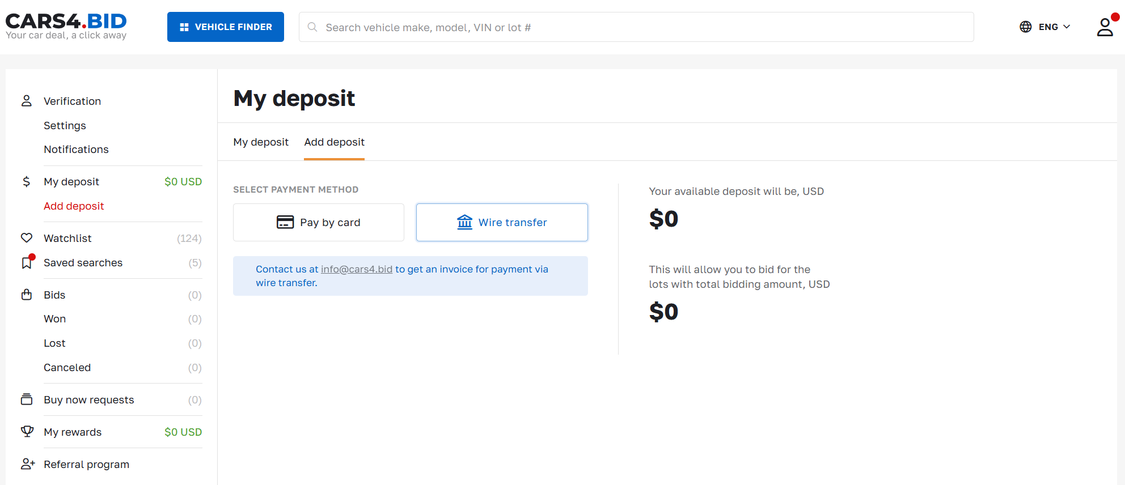Click the Saved searches bookmark icon
Viewport: 1125px width, 485px height.
[x=27, y=263]
